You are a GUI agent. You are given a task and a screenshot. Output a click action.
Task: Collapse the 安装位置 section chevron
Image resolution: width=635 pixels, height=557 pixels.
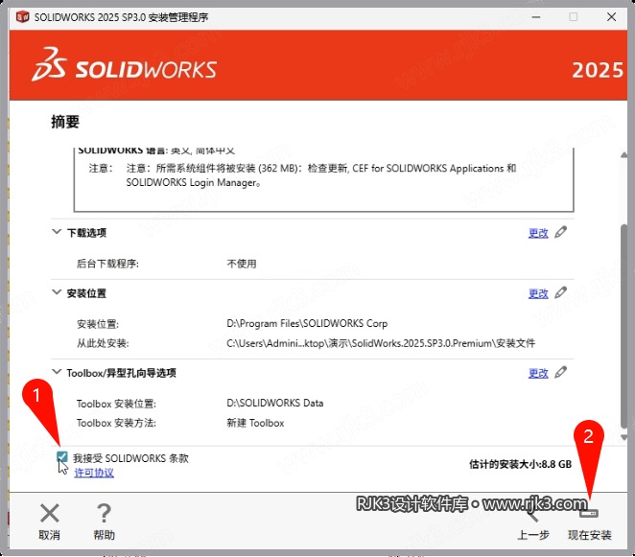click(57, 291)
